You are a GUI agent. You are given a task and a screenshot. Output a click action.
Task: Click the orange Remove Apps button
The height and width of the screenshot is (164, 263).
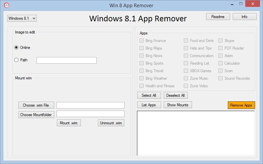(241, 105)
